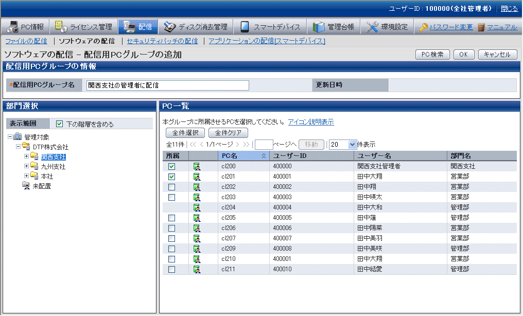Uncheck the 所属 checkbox for cl201
Screen dimensions: 523x316
pyautogui.click(x=172, y=177)
